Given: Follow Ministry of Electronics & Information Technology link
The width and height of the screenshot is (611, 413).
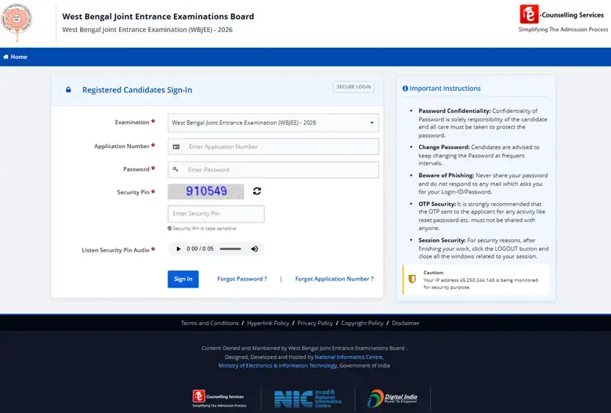Looking at the screenshot, I should point(277,365).
